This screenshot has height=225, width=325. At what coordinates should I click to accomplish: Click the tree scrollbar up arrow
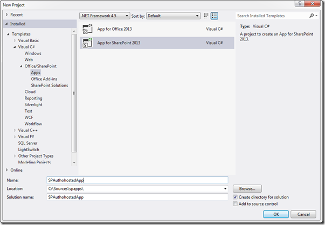click(74, 31)
